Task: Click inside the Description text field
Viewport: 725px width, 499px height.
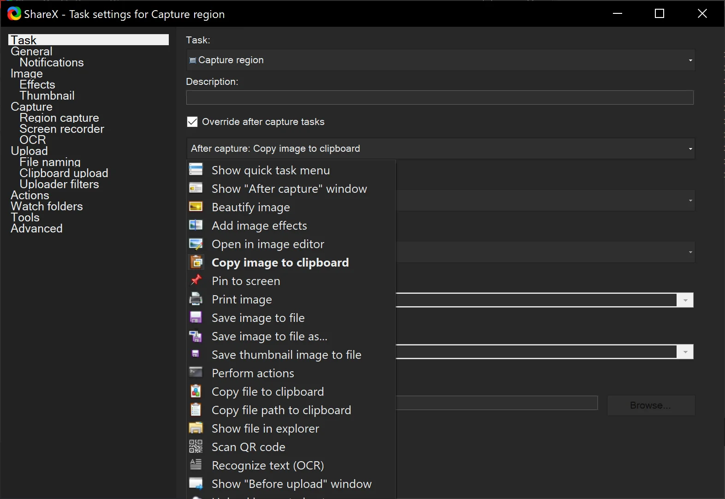Action: click(x=440, y=97)
